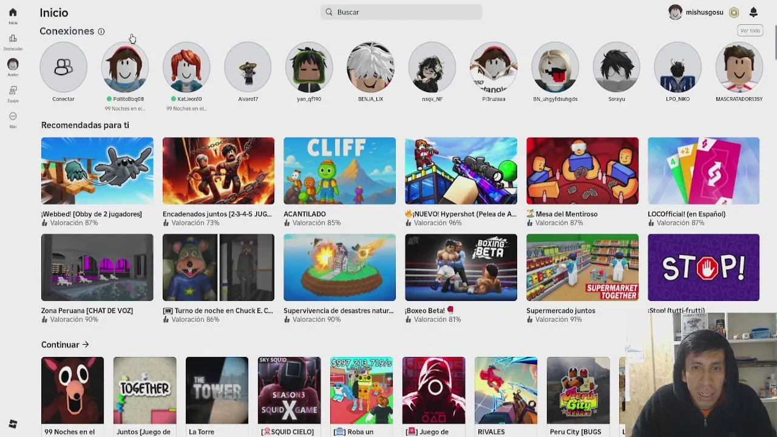Click the Inicio page heading
This screenshot has height=437, width=777.
pos(54,13)
